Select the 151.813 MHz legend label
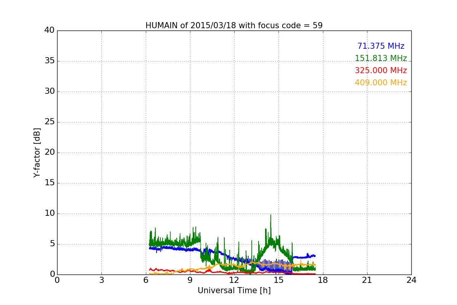Screen dimensions: 457x305 381,58
